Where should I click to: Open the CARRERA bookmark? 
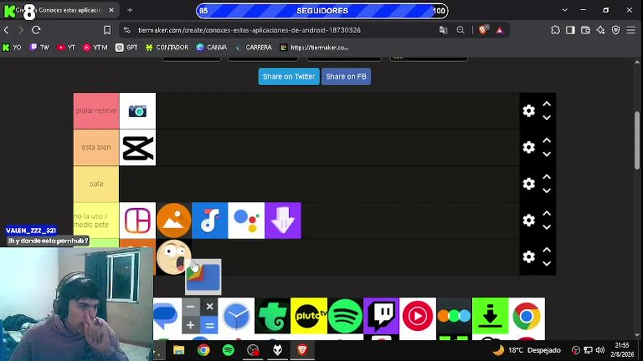coord(254,48)
